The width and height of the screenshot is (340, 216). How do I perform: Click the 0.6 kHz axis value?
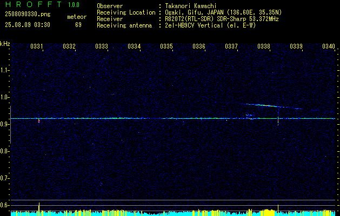pyautogui.click(x=4, y=205)
